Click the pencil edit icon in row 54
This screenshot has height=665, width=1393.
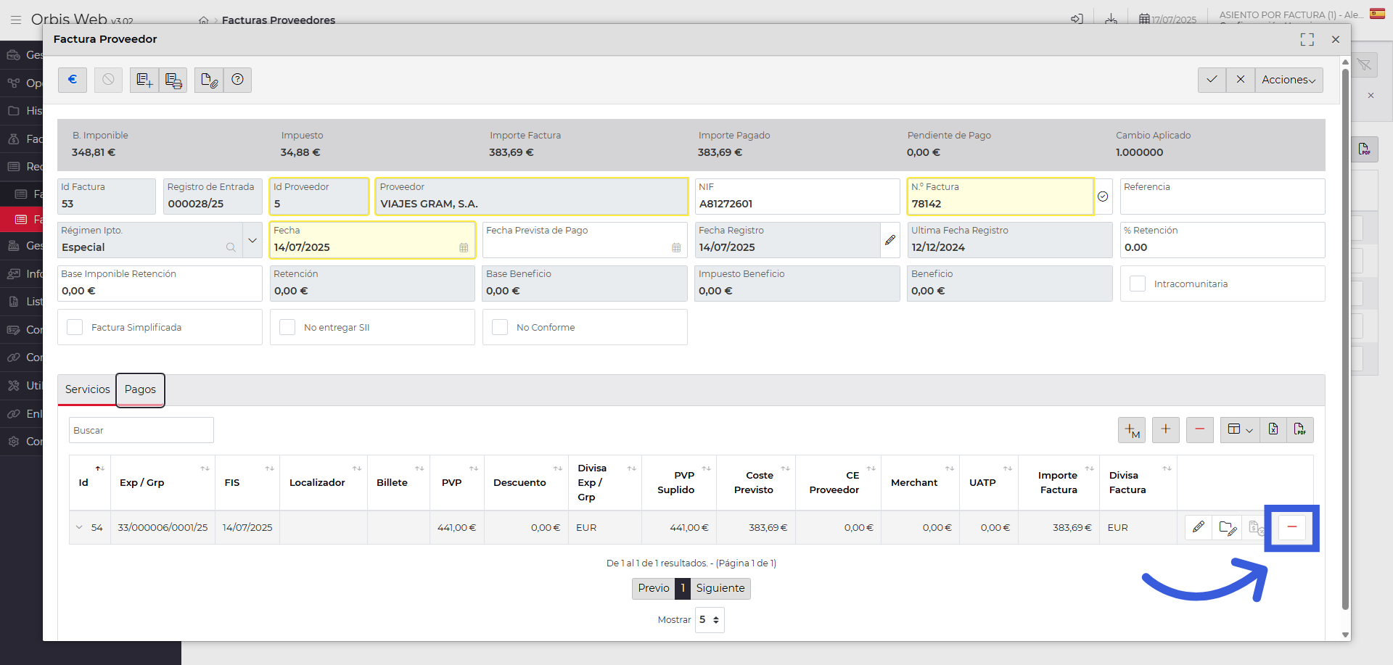click(x=1199, y=527)
